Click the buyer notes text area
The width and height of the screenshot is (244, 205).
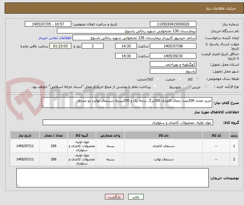[112, 178]
